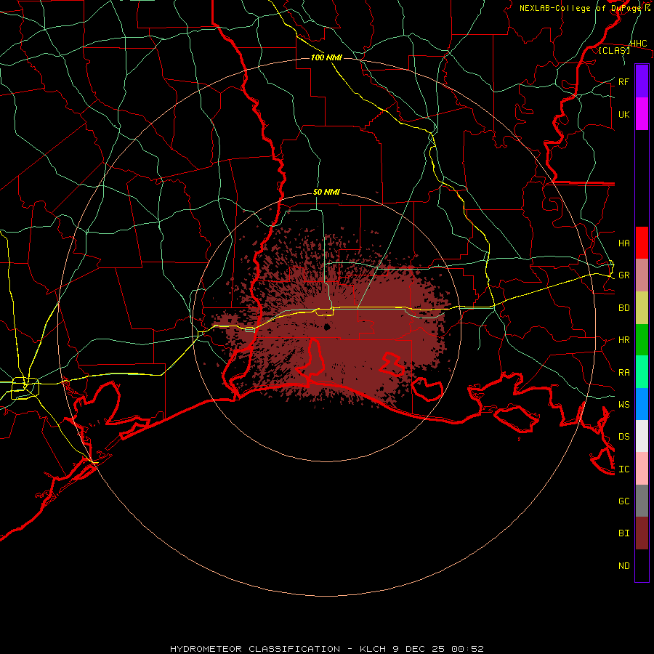Click the HHC product code label
Viewport: 654px width, 654px height.
point(638,44)
